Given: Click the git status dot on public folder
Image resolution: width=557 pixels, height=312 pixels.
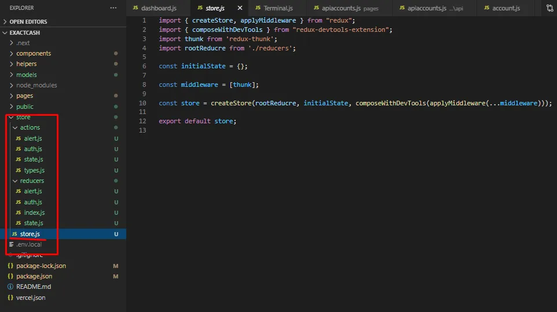Looking at the screenshot, I should pyautogui.click(x=116, y=107).
